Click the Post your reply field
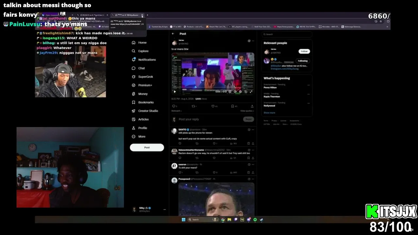 pyautogui.click(x=210, y=119)
